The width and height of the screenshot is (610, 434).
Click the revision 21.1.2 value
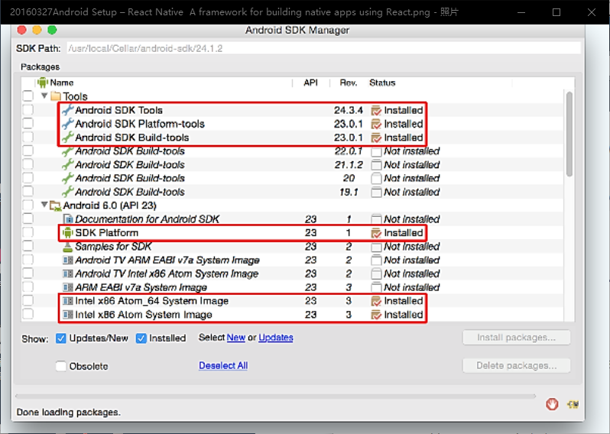(x=349, y=164)
